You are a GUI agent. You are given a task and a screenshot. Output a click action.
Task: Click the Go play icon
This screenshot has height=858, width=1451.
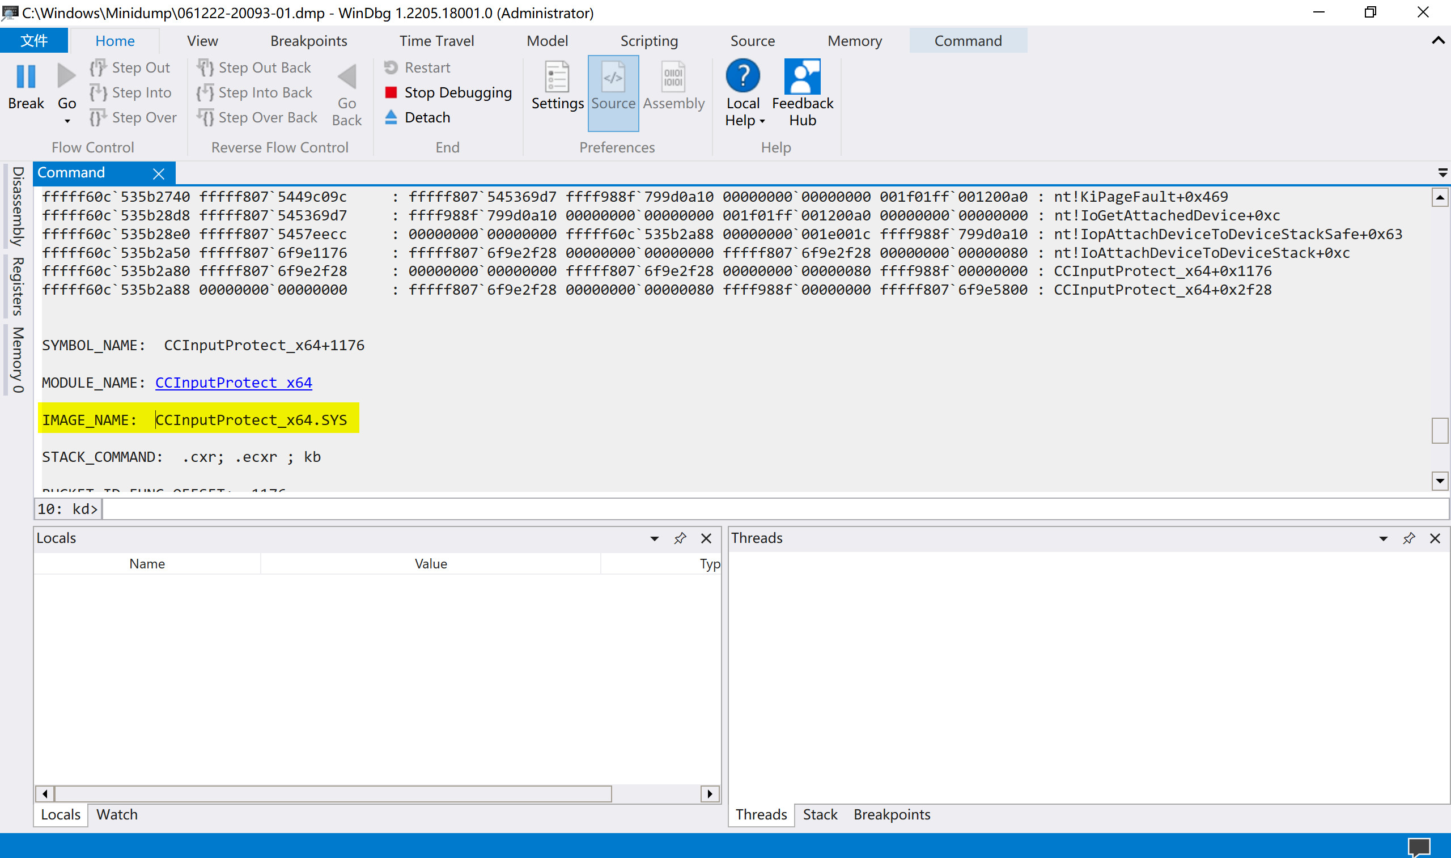coord(66,76)
